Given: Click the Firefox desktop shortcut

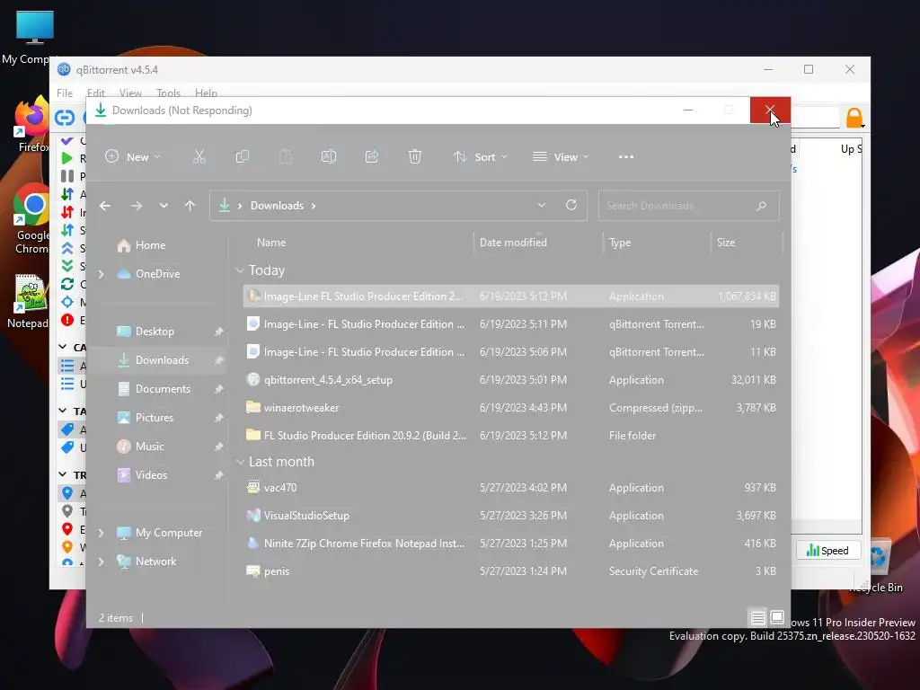Looking at the screenshot, I should pyautogui.click(x=32, y=124).
